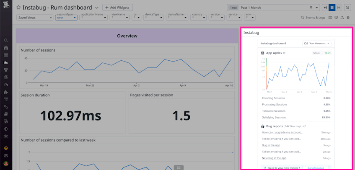Image resolution: width=355 pixels, height=170 pixels.
Task: Open the Logs search icon in sidebar
Action: coord(6,121)
